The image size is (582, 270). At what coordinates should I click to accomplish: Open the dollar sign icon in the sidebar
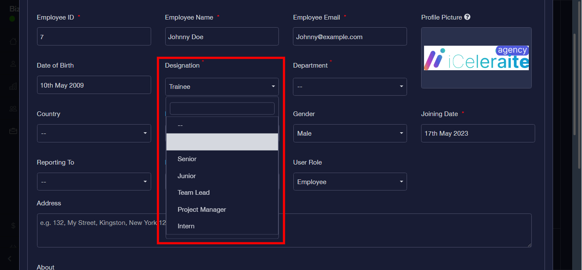(x=13, y=225)
